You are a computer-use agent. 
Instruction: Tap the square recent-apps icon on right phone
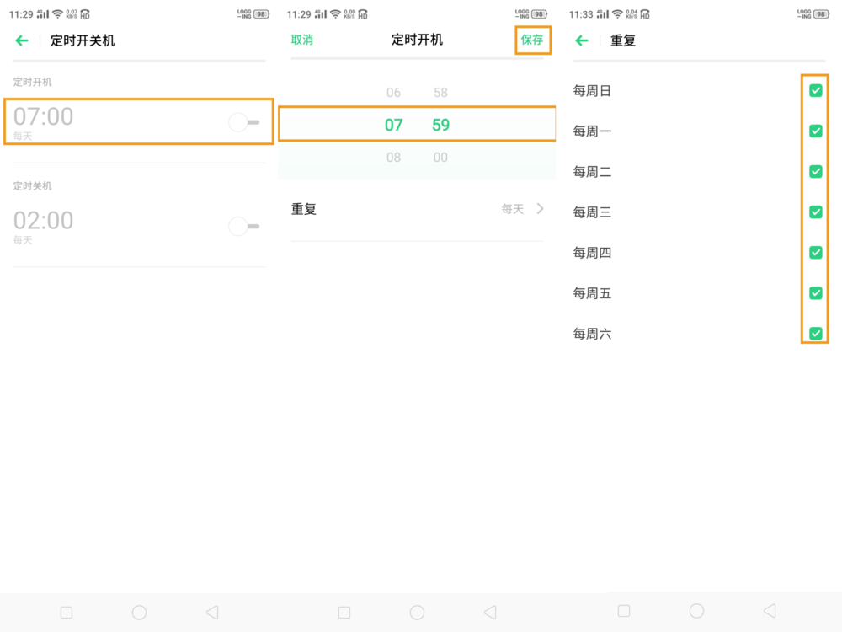click(624, 611)
